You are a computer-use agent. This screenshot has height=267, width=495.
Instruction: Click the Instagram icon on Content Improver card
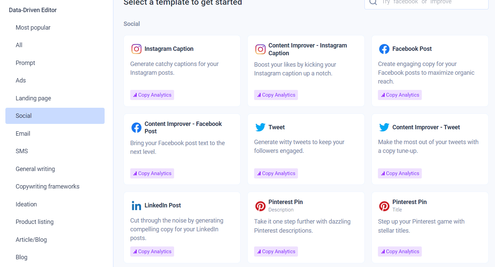[x=260, y=49]
